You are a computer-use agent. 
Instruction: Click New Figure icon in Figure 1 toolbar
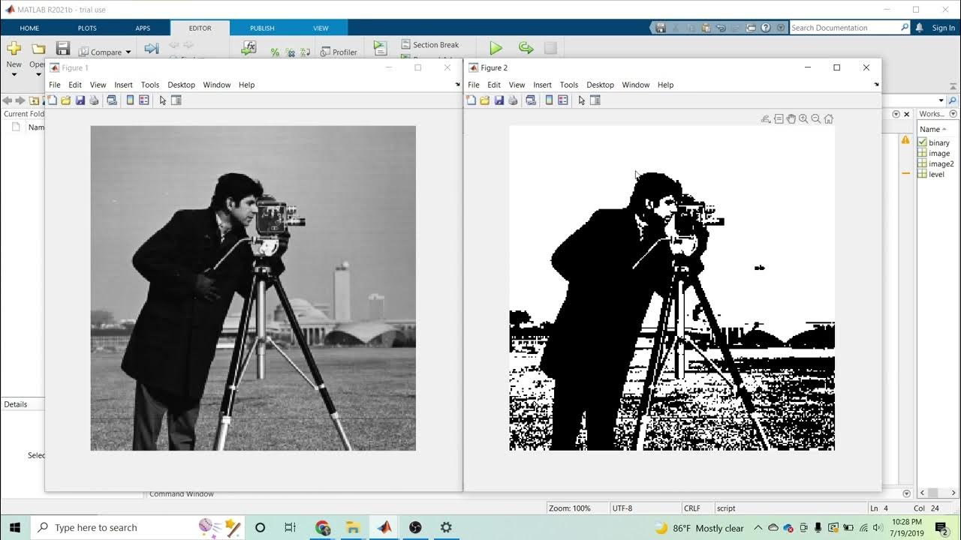pyautogui.click(x=53, y=100)
